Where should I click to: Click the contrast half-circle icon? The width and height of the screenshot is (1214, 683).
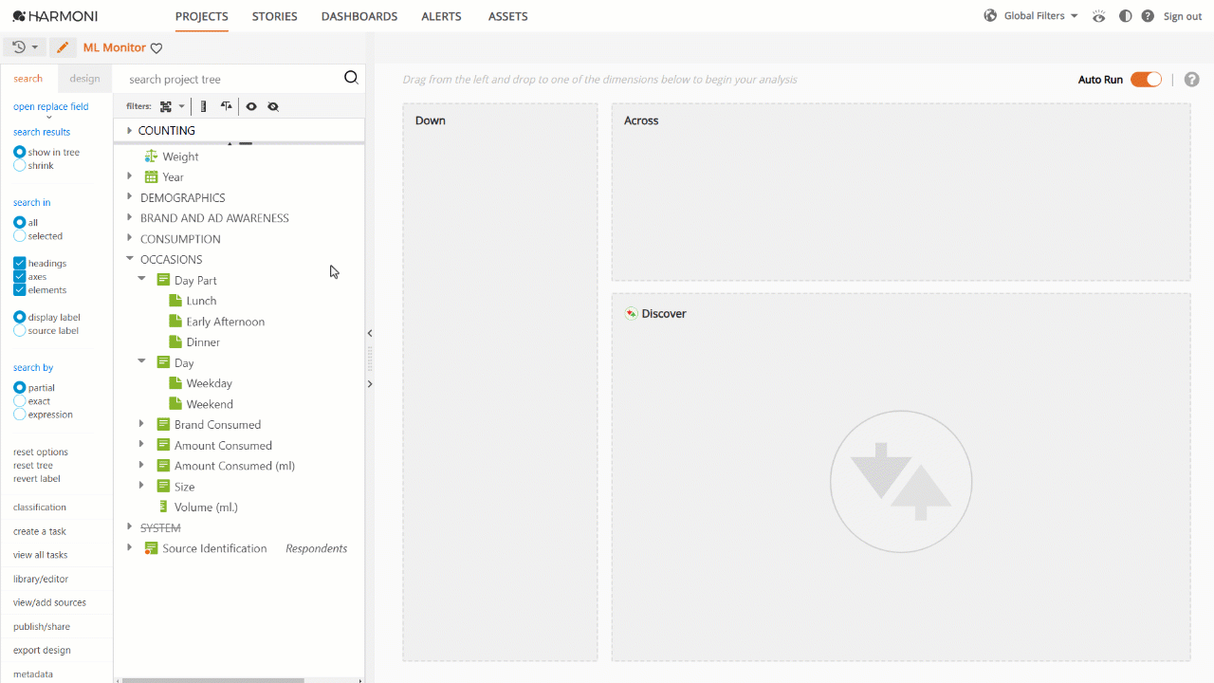click(1126, 16)
